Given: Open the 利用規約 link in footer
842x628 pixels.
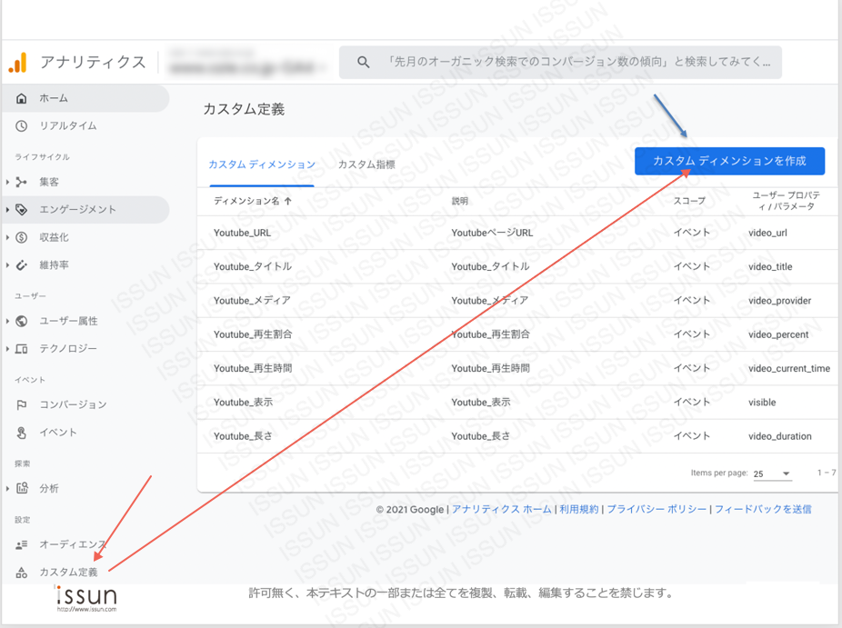Looking at the screenshot, I should (x=579, y=509).
